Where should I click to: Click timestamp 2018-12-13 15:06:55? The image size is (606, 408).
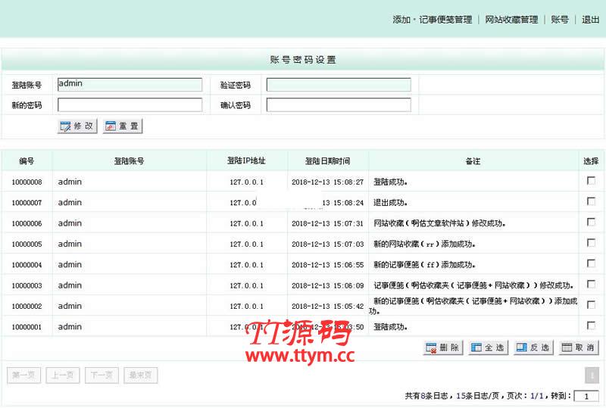[x=328, y=265]
